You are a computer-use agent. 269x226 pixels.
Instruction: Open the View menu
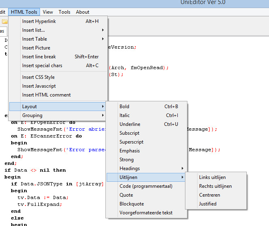click(x=48, y=12)
